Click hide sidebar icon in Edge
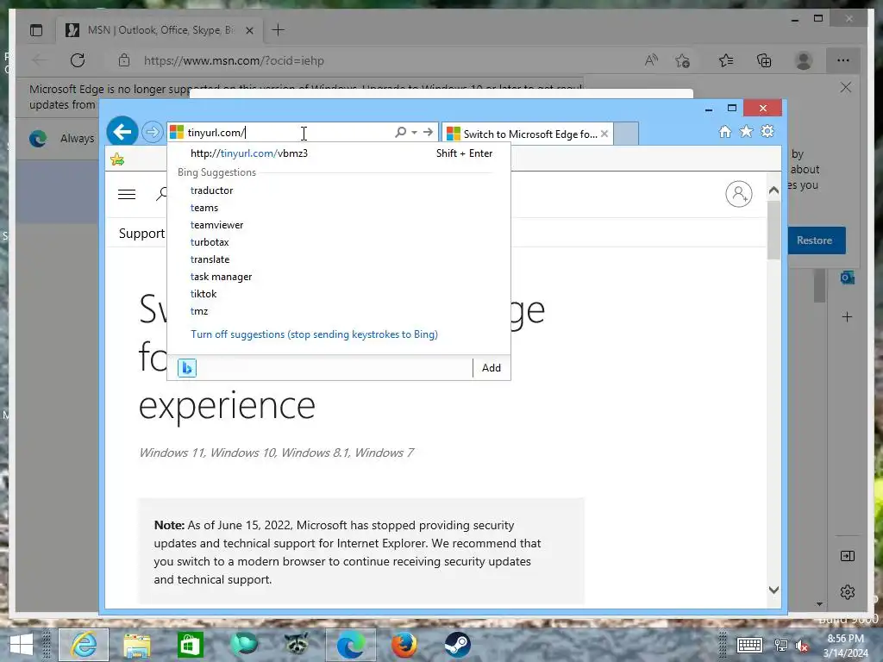Screen dimensions: 883x662 point(847,556)
